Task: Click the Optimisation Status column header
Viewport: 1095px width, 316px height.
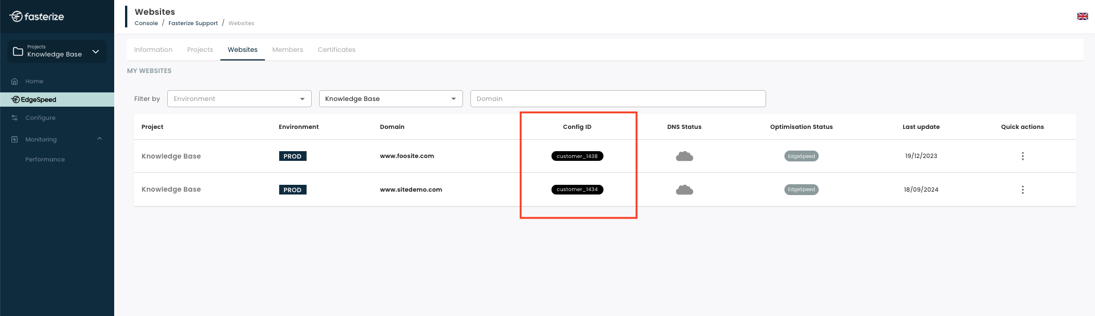Action: (801, 127)
